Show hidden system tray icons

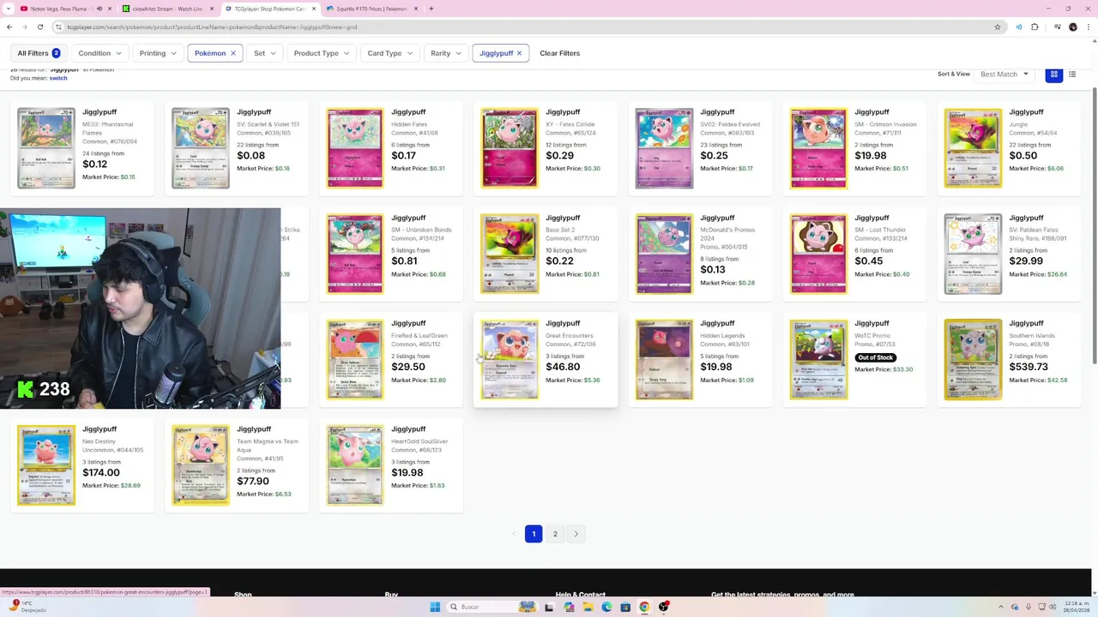(1000, 607)
